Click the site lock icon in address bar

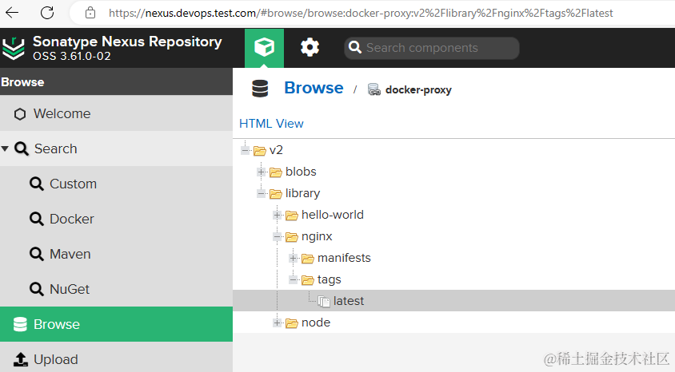tap(90, 13)
